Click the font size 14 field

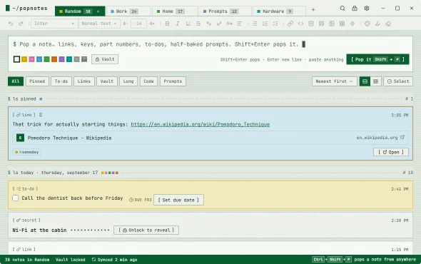(x=138, y=24)
